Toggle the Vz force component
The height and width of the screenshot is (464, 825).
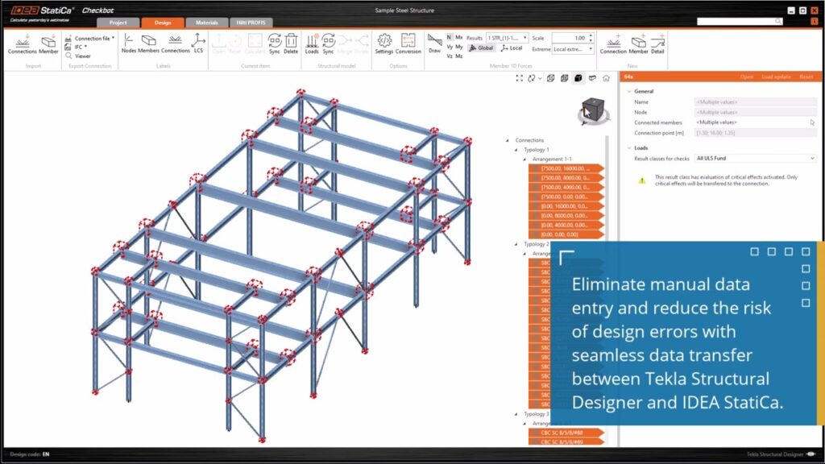(x=450, y=56)
